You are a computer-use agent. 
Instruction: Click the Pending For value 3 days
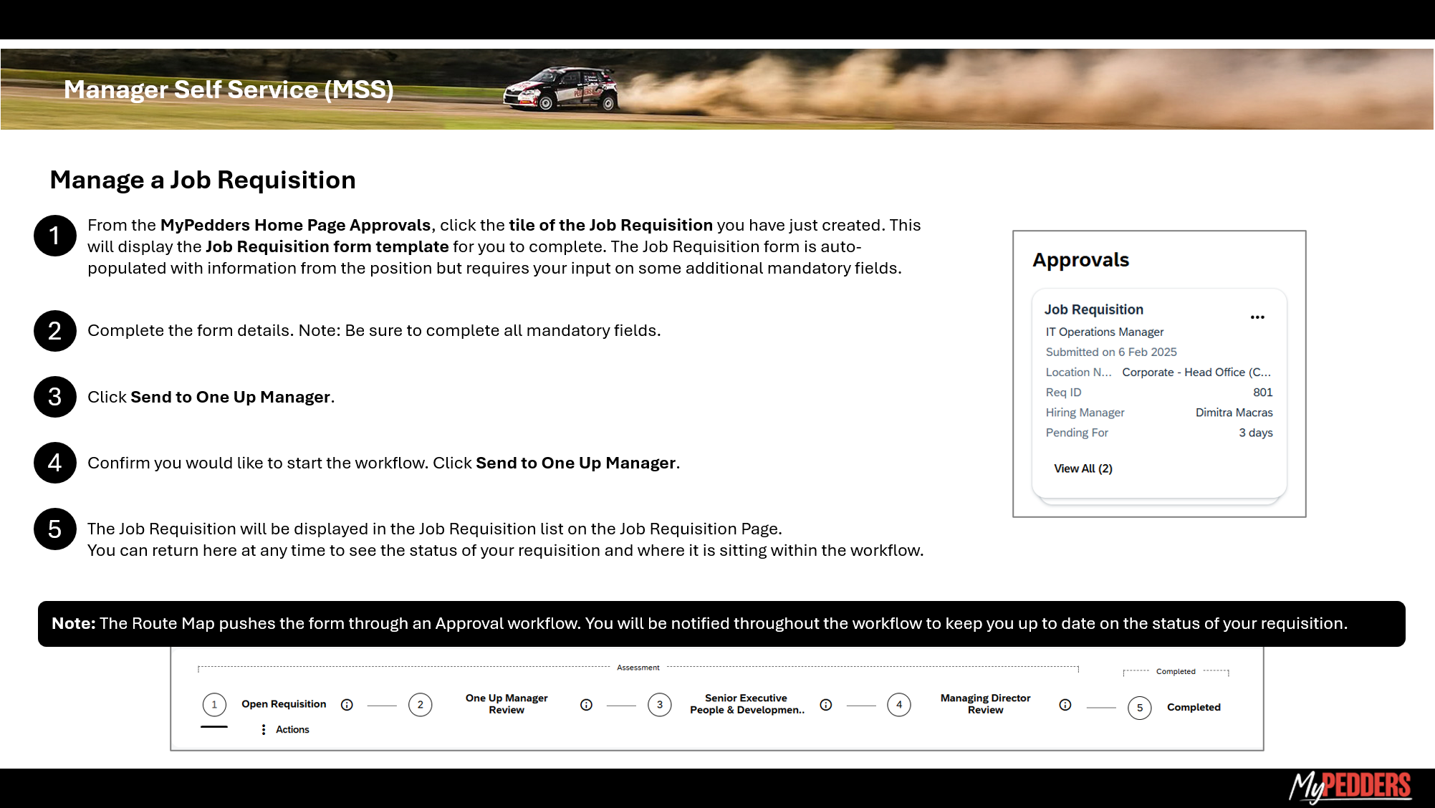pos(1255,433)
